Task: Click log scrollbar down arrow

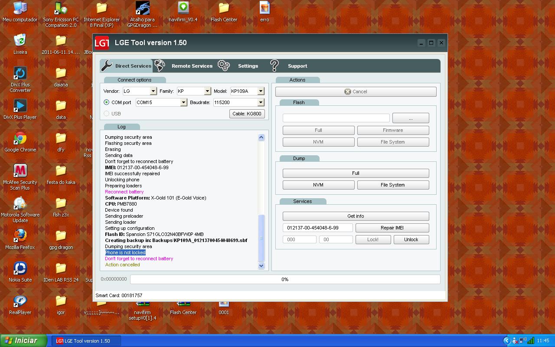Action: pyautogui.click(x=261, y=265)
